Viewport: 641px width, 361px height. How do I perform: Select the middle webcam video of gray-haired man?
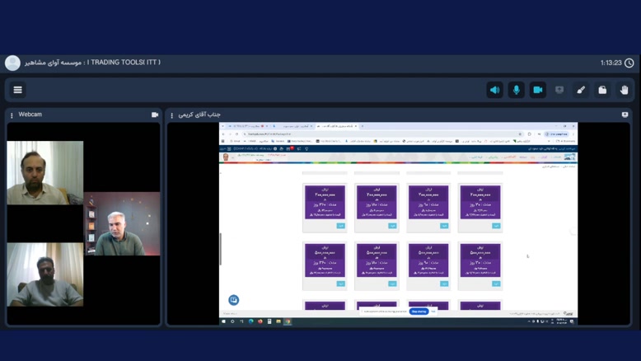(x=122, y=223)
